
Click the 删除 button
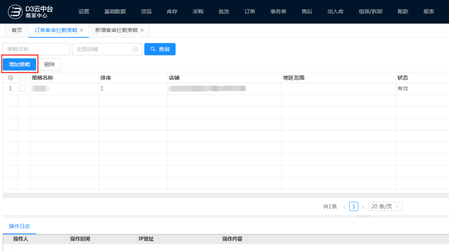point(49,64)
